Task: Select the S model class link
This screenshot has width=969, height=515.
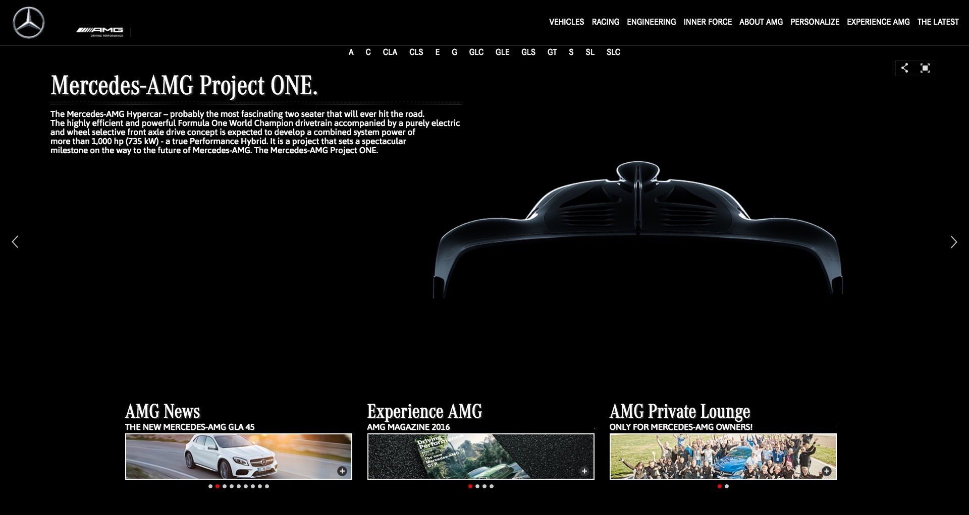Action: pos(571,52)
